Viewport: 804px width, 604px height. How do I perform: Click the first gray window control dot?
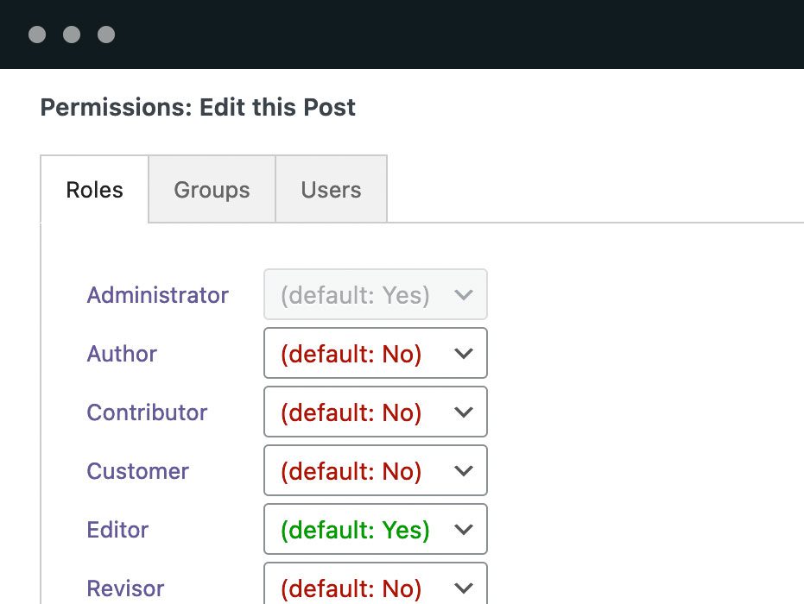[37, 35]
